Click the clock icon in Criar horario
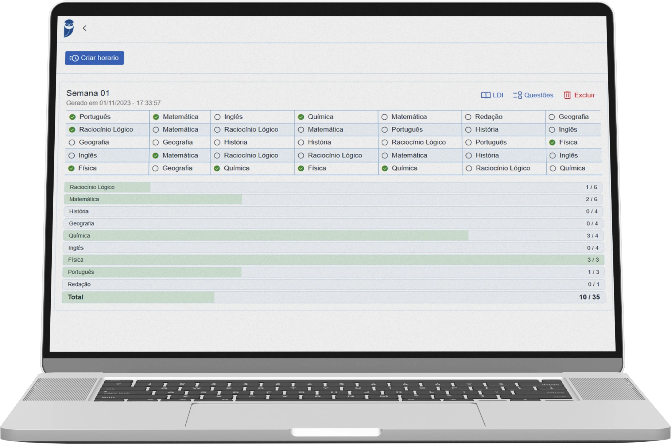671x444 pixels. click(74, 58)
